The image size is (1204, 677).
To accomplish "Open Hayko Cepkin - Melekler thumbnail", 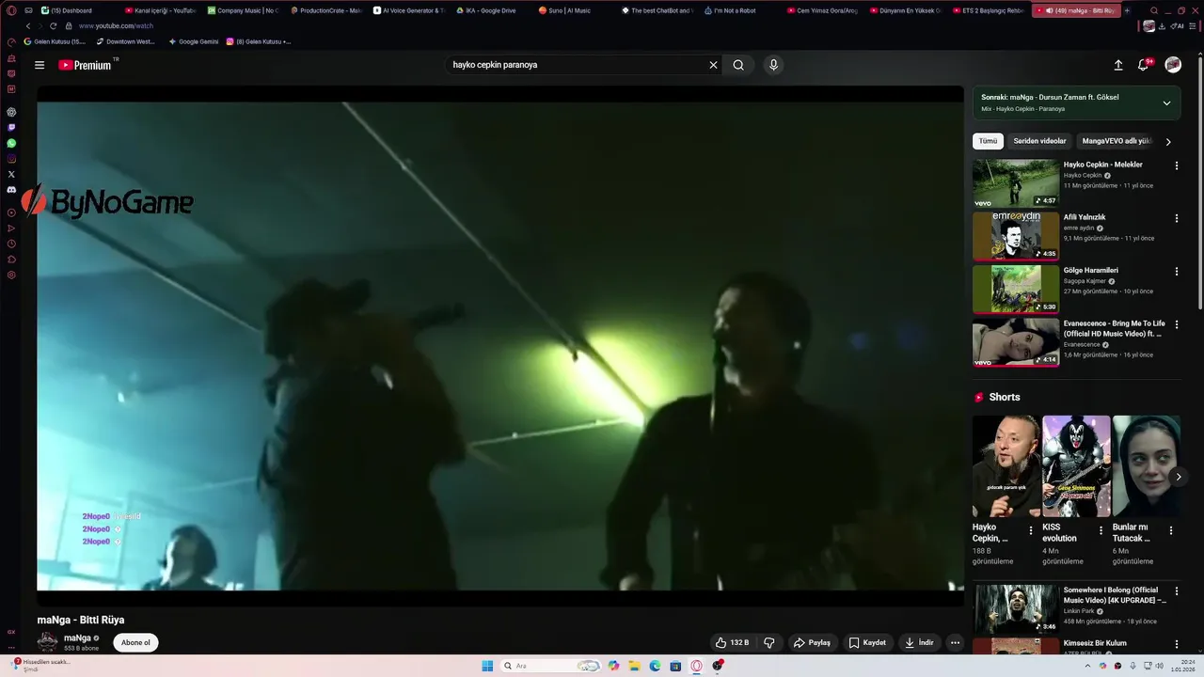I will point(1016,183).
